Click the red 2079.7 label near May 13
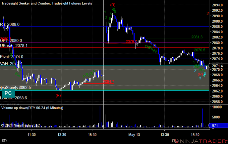Viewport: 228px width, 144px height. [x=131, y=41]
